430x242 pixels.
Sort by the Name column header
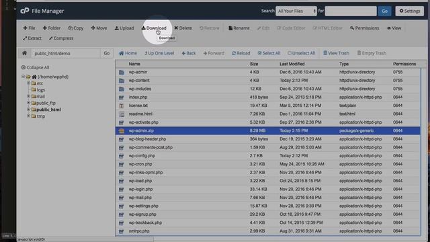tap(134, 64)
